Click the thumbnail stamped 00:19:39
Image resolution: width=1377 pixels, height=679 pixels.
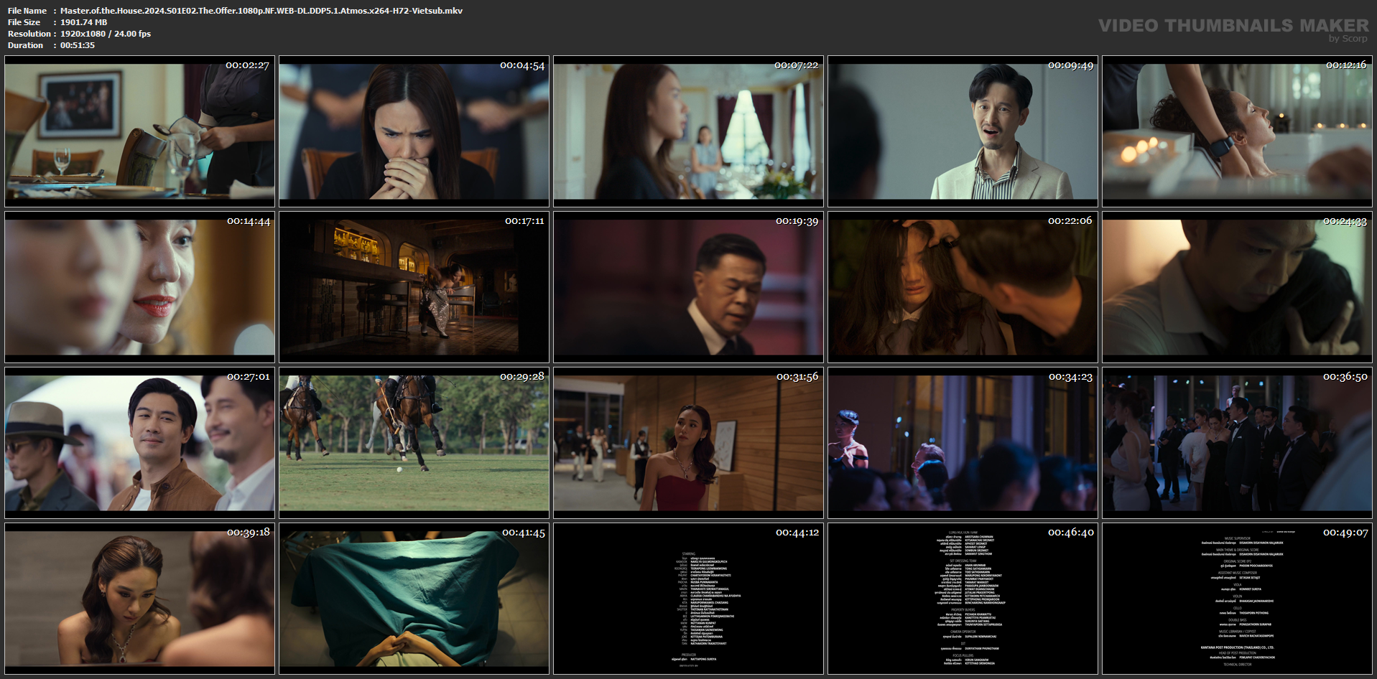(688, 287)
